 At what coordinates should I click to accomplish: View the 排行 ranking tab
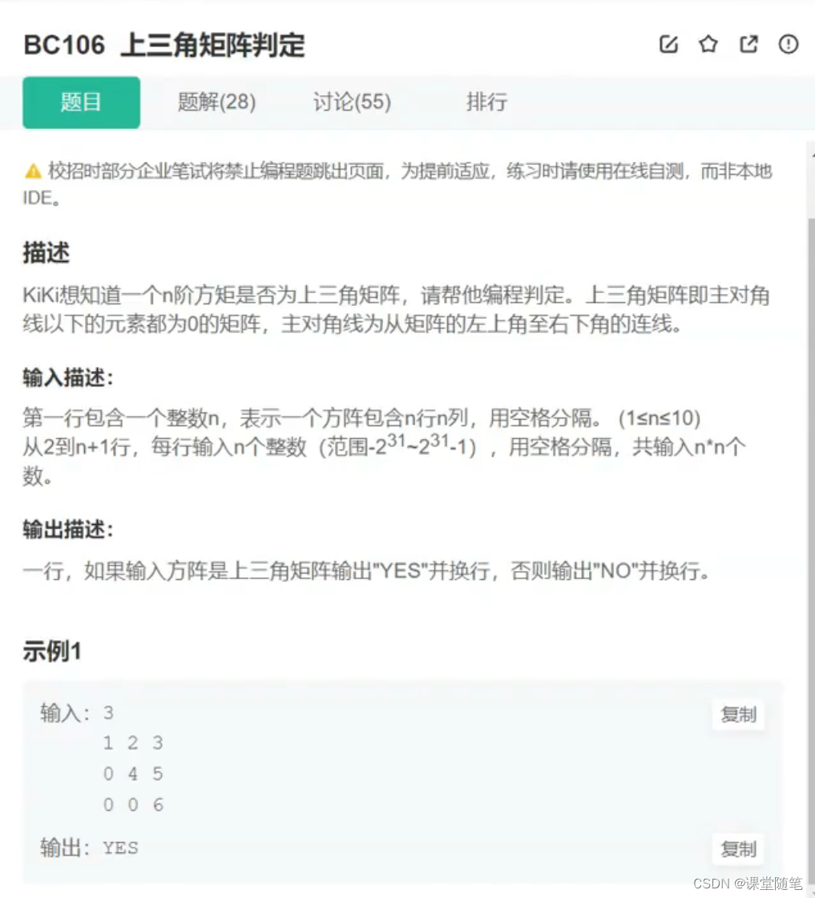click(486, 102)
